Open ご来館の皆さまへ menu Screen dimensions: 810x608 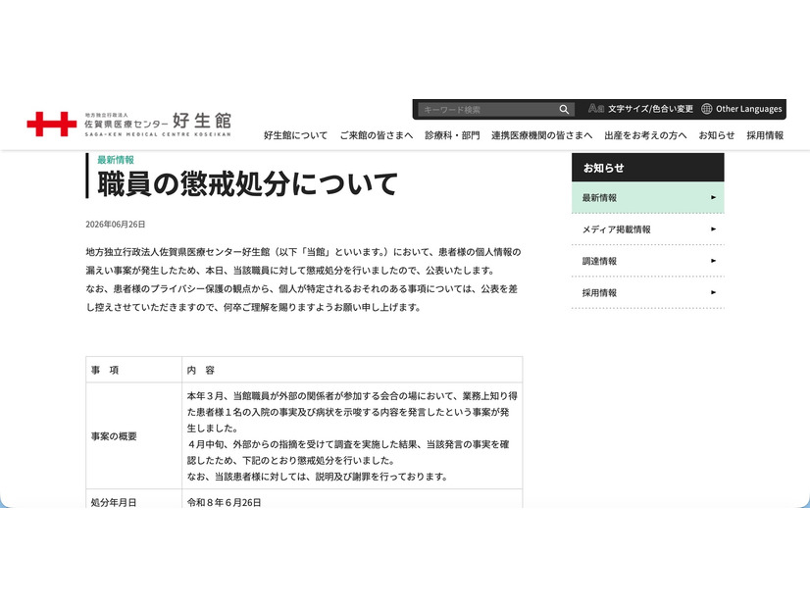377,135
